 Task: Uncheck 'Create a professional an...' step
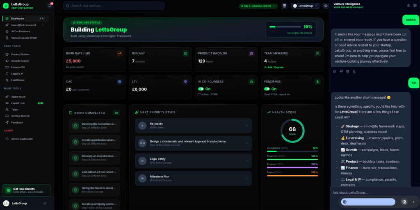coord(75,142)
